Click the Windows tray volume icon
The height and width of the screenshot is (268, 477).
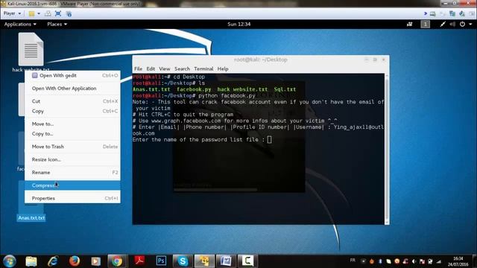[414, 261]
